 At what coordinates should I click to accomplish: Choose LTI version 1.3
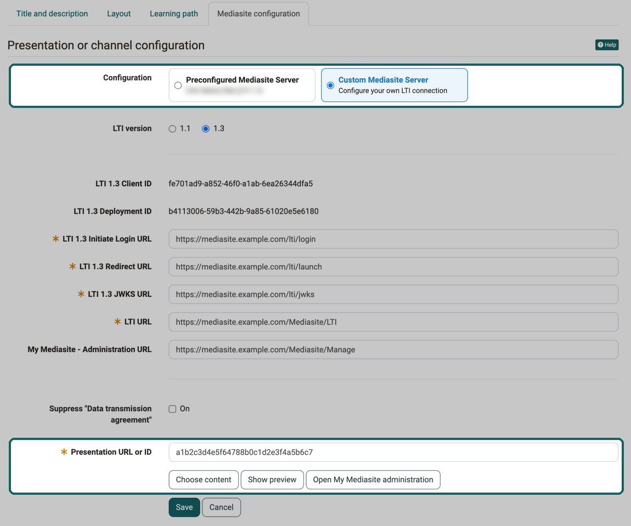click(x=206, y=129)
